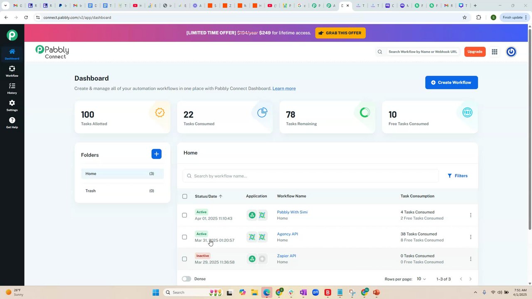
Task: Open the options menu for Agency API
Action: pyautogui.click(x=470, y=237)
